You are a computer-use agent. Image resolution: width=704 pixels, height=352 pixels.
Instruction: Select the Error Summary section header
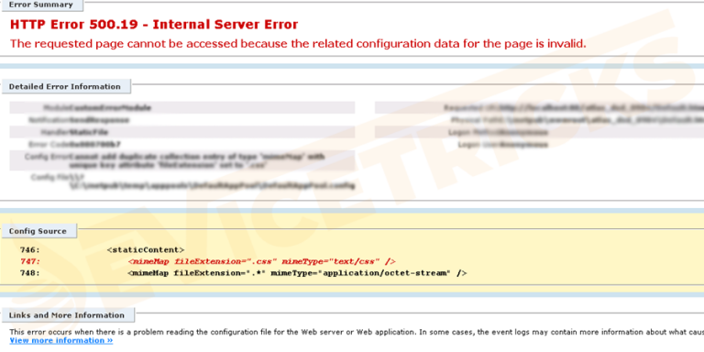41,5
